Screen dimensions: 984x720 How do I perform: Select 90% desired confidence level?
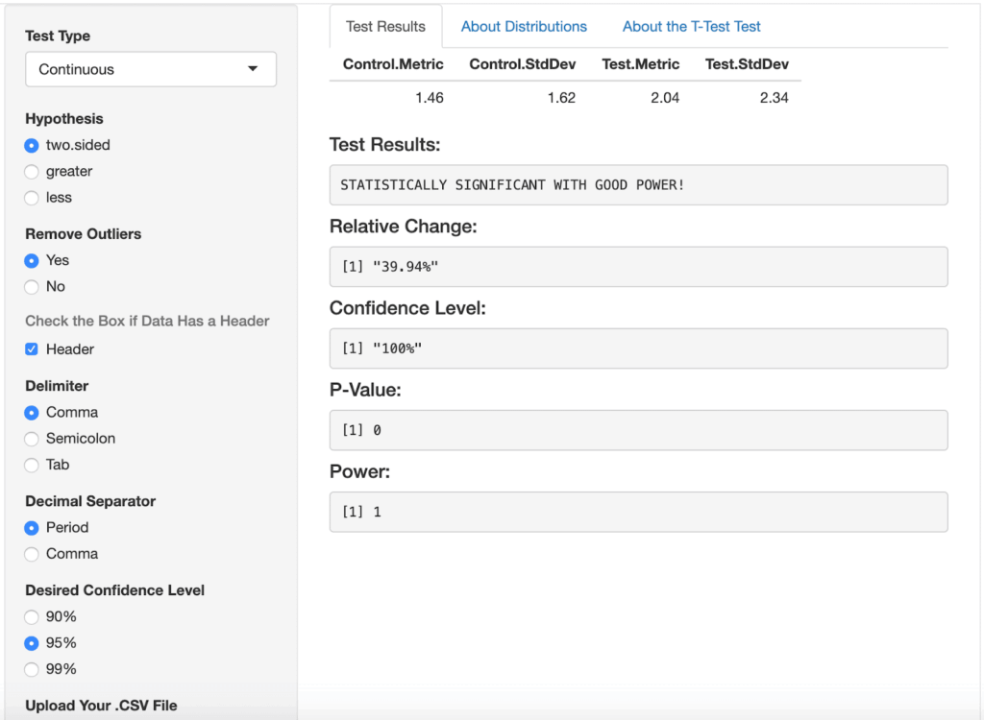pyautogui.click(x=32, y=617)
